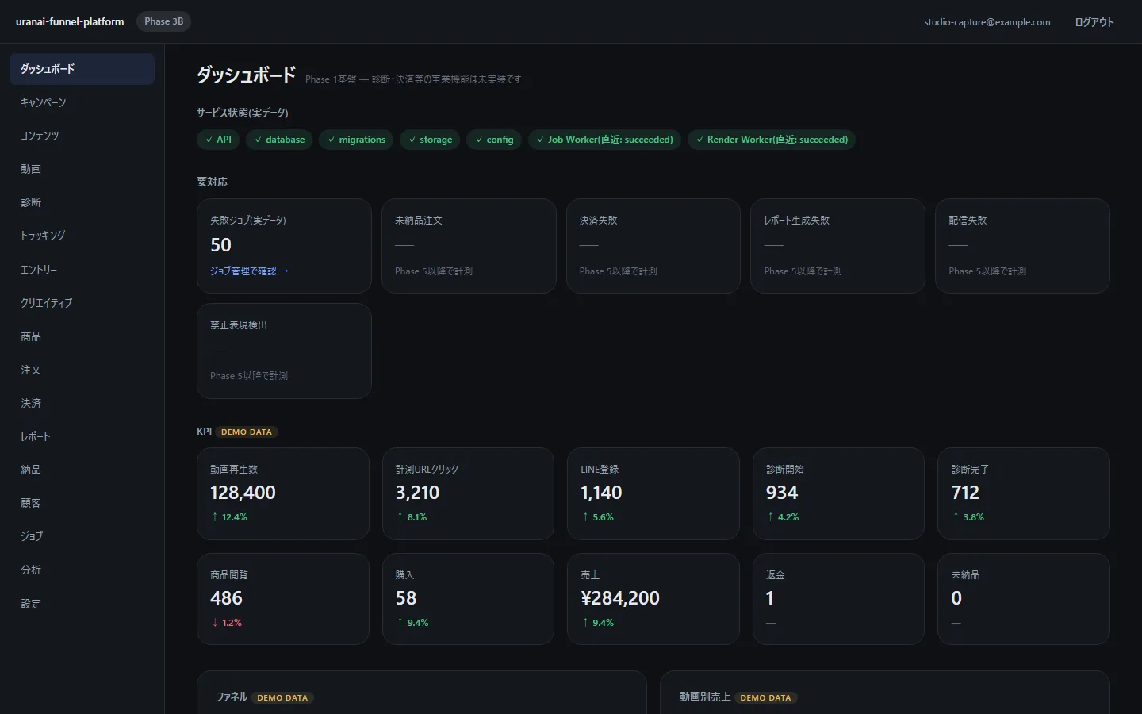Click the ログアウト button

pos(1094,22)
